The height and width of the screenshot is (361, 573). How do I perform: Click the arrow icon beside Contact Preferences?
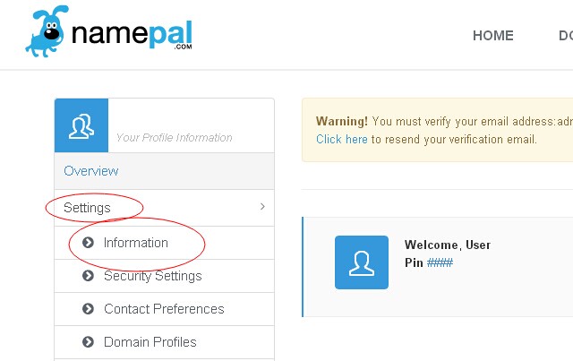(88, 309)
